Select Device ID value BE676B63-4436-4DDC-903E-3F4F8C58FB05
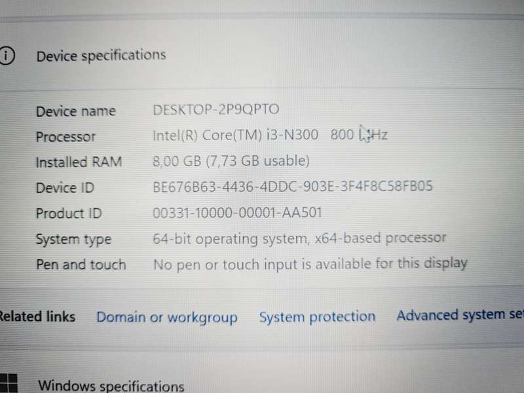 coord(292,187)
